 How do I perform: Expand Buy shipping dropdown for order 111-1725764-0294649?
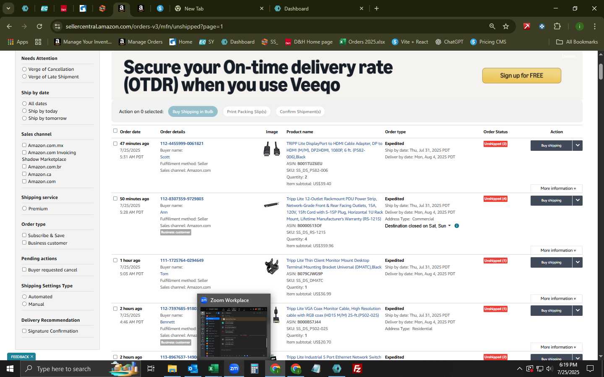pos(578,262)
